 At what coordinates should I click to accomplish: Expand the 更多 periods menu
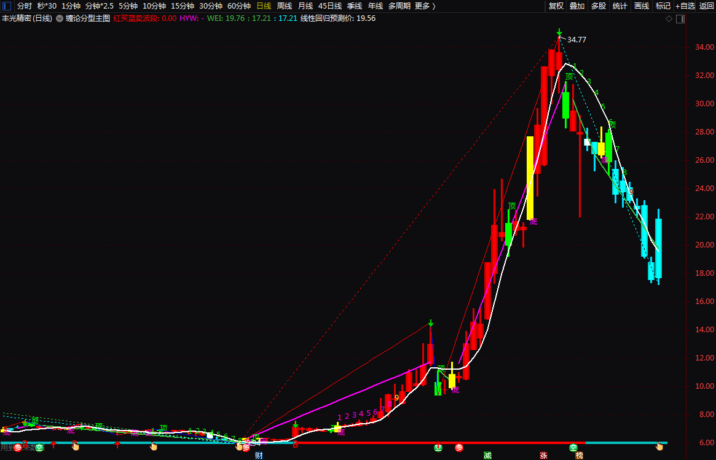click(425, 6)
